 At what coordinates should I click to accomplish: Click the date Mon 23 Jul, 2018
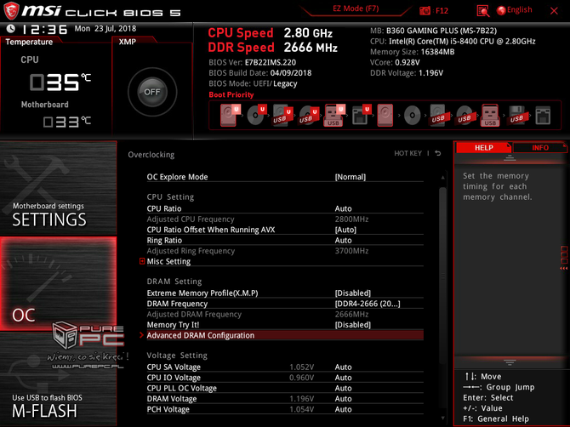(105, 28)
